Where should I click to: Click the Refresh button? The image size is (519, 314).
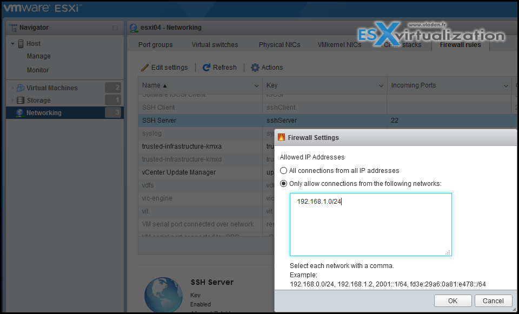219,68
